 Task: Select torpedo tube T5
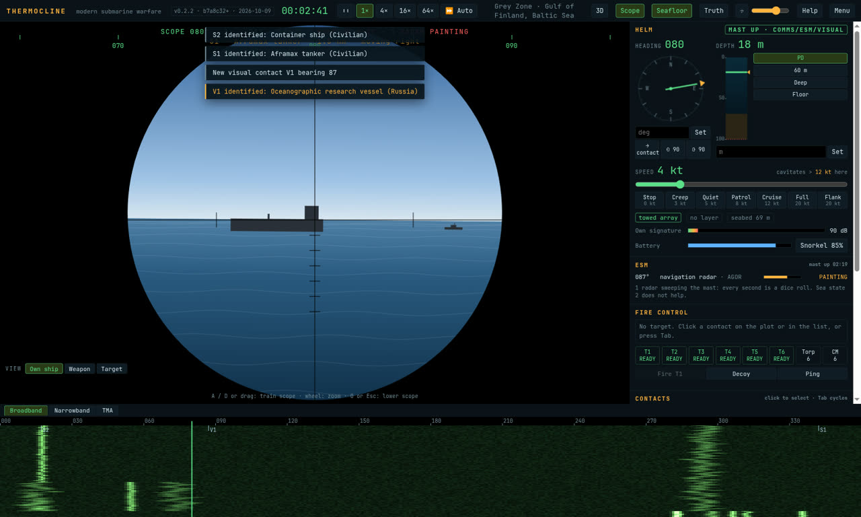point(755,355)
